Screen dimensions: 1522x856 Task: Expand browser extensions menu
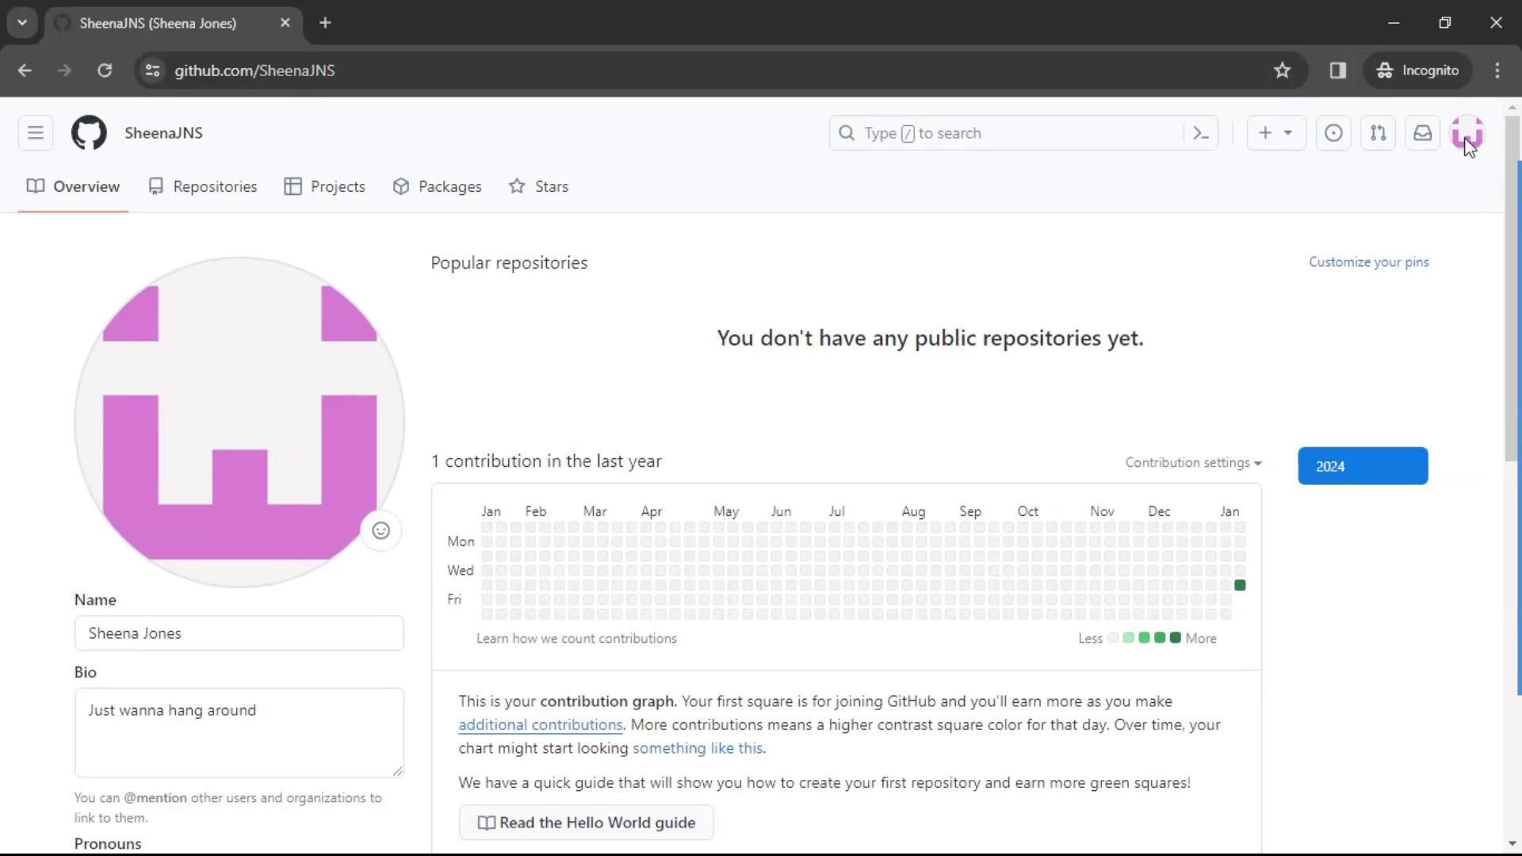(1338, 70)
